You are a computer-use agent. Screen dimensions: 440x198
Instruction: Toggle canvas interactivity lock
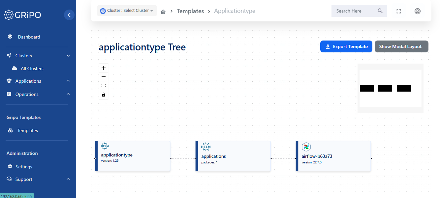[x=104, y=95]
